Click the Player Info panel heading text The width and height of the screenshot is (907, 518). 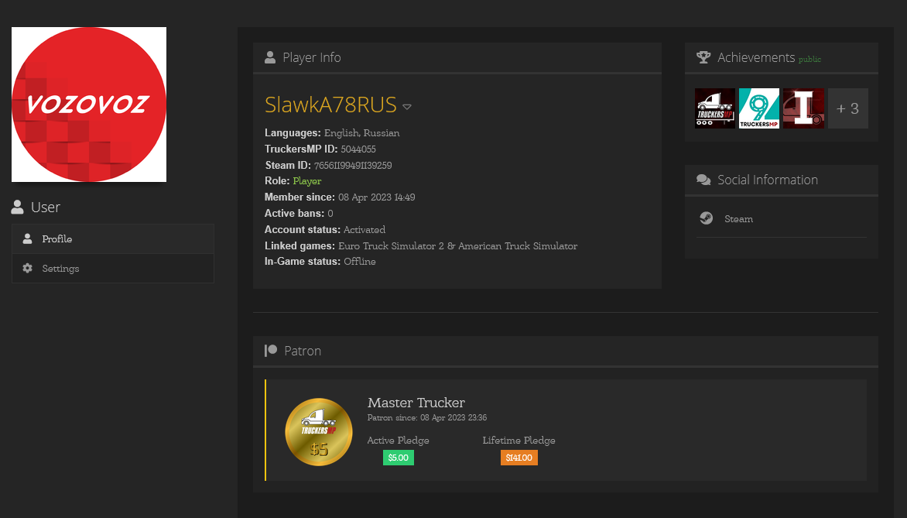pos(312,57)
